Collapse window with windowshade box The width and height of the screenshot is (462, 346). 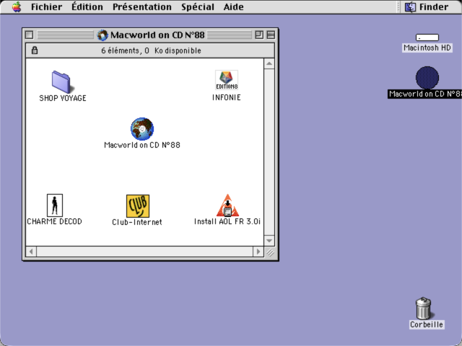(x=271, y=35)
